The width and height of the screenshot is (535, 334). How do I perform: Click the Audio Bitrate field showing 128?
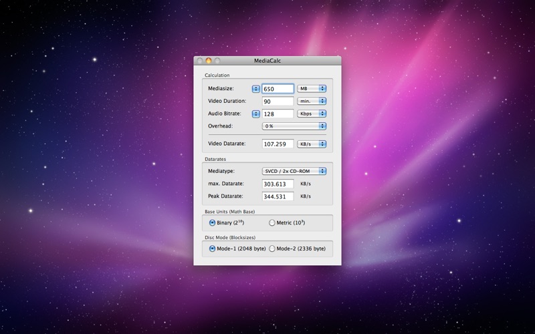[278, 114]
